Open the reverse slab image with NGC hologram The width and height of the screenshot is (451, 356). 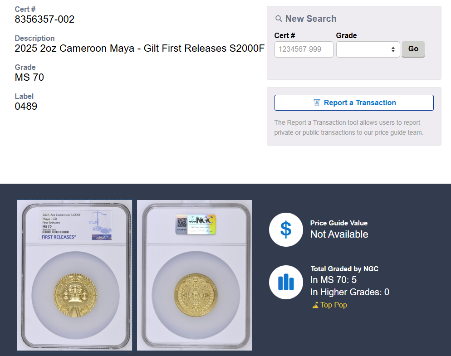[194, 275]
